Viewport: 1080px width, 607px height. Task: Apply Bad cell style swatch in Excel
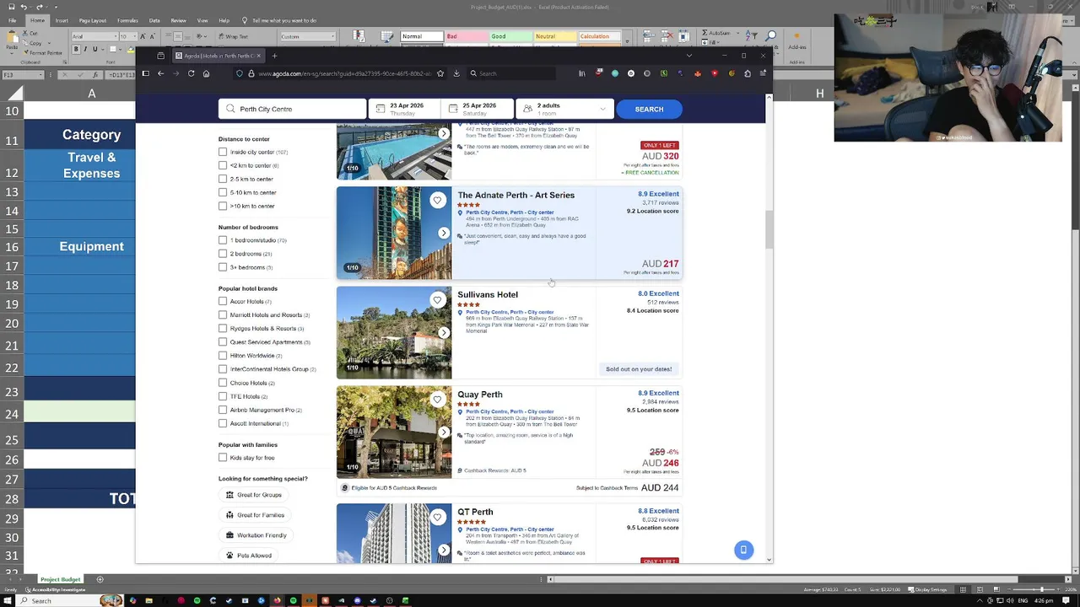(465, 36)
